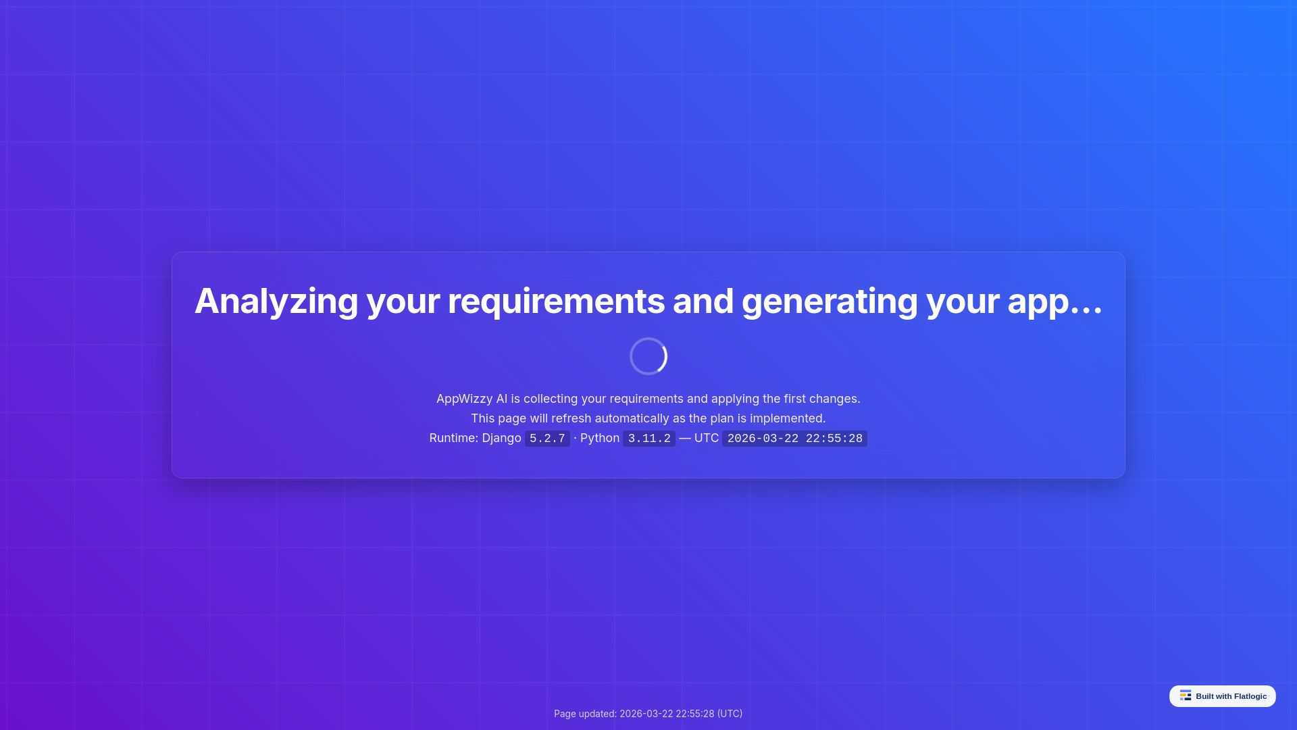1297x730 pixels.
Task: Click the 'AppWizzy AI is collecting' sentence
Action: (648, 399)
